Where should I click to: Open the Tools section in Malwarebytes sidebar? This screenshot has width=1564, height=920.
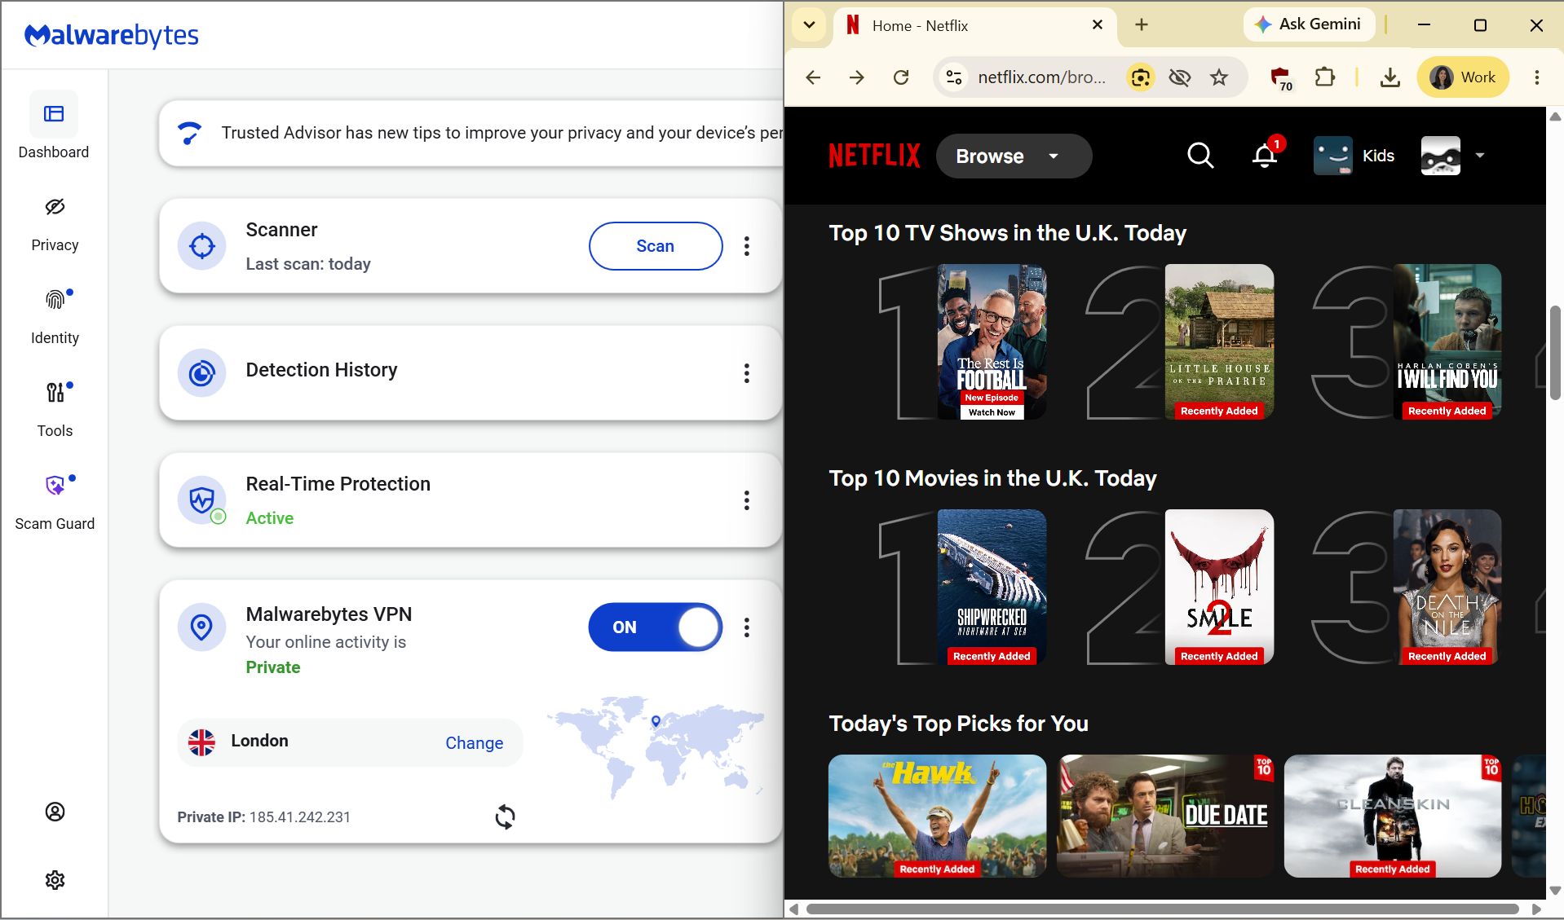[55, 410]
